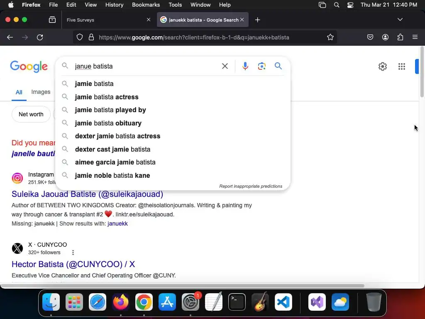The width and height of the screenshot is (425, 319).
Task: Click the forward navigation arrow
Action: [x=25, y=37]
